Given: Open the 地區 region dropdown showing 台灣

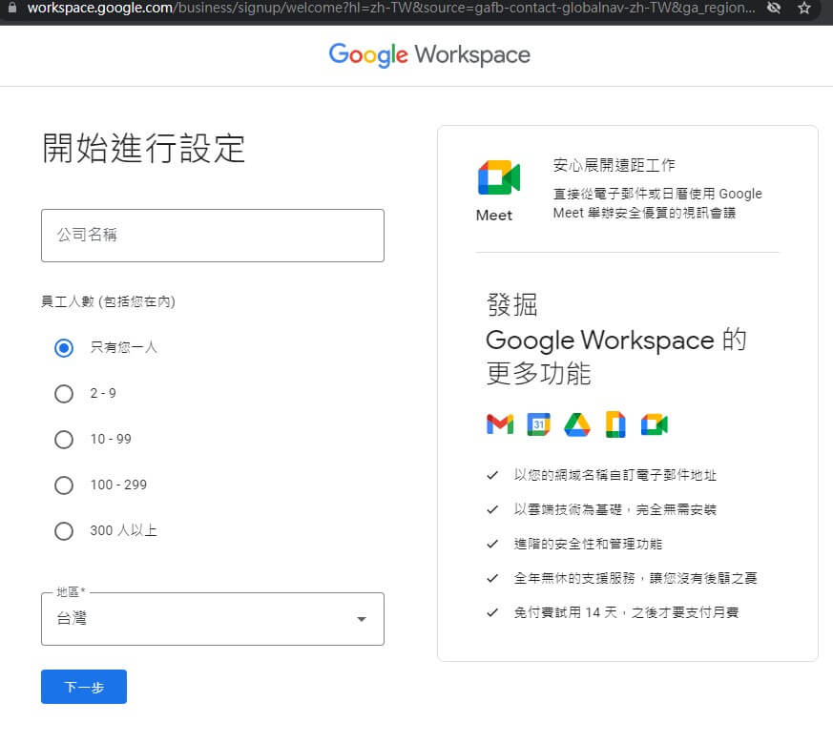Looking at the screenshot, I should pos(212,618).
